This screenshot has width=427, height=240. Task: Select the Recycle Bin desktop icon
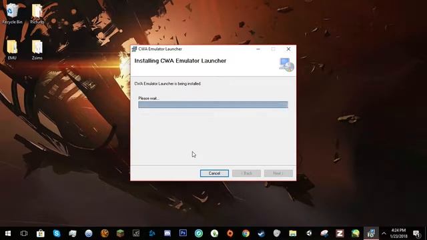pos(12,13)
